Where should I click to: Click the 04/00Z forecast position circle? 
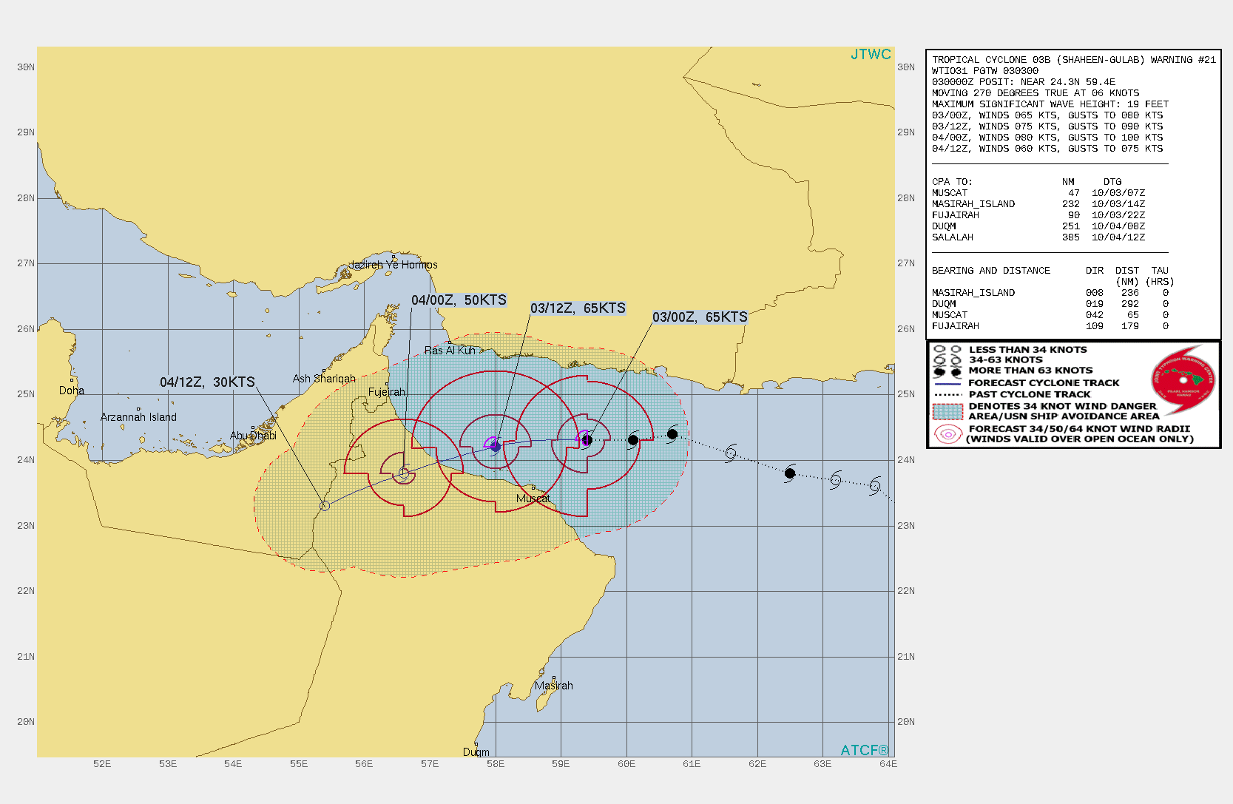(404, 473)
